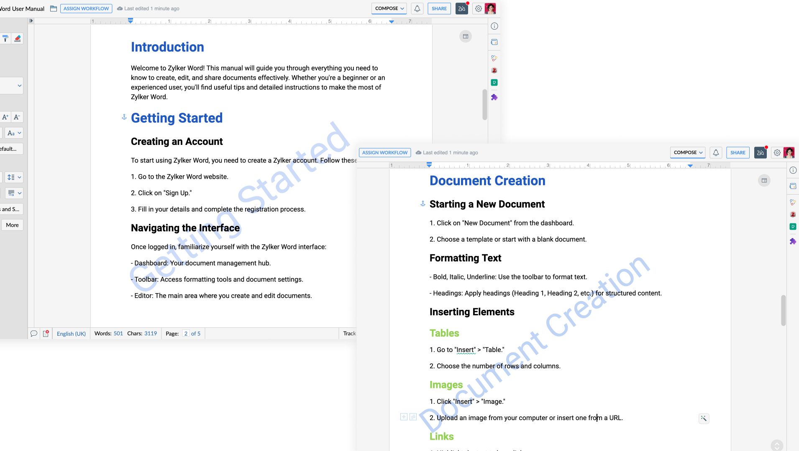Click the layout view toggle in front window
Screen dimensions: 799x451
tap(764, 180)
